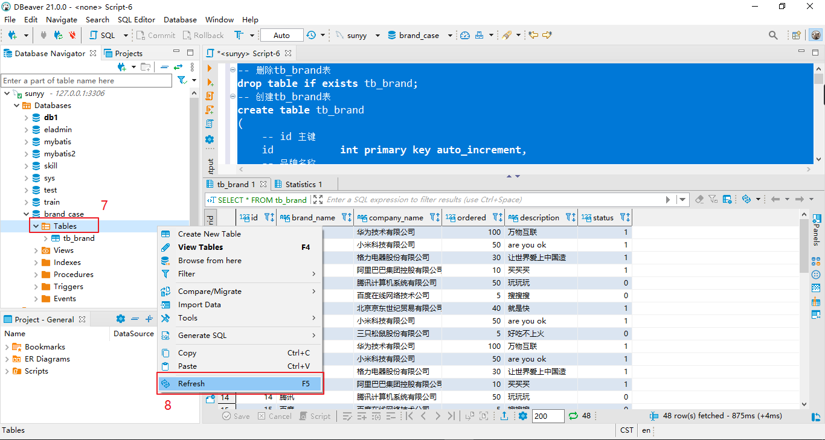Click the Next row arrow in results toolbar
Image resolution: width=825 pixels, height=440 pixels.
[x=438, y=416]
